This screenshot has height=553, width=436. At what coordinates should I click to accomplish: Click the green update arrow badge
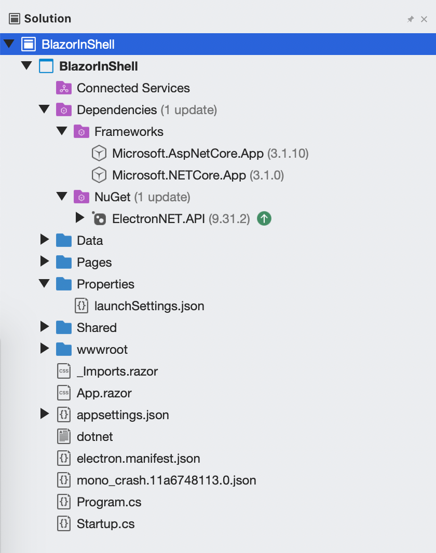click(x=264, y=219)
